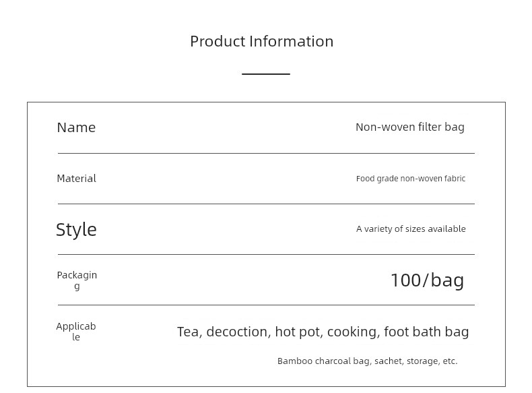This screenshot has height=393, width=532.
Task: Select the "Style" row label
Action: (76, 229)
